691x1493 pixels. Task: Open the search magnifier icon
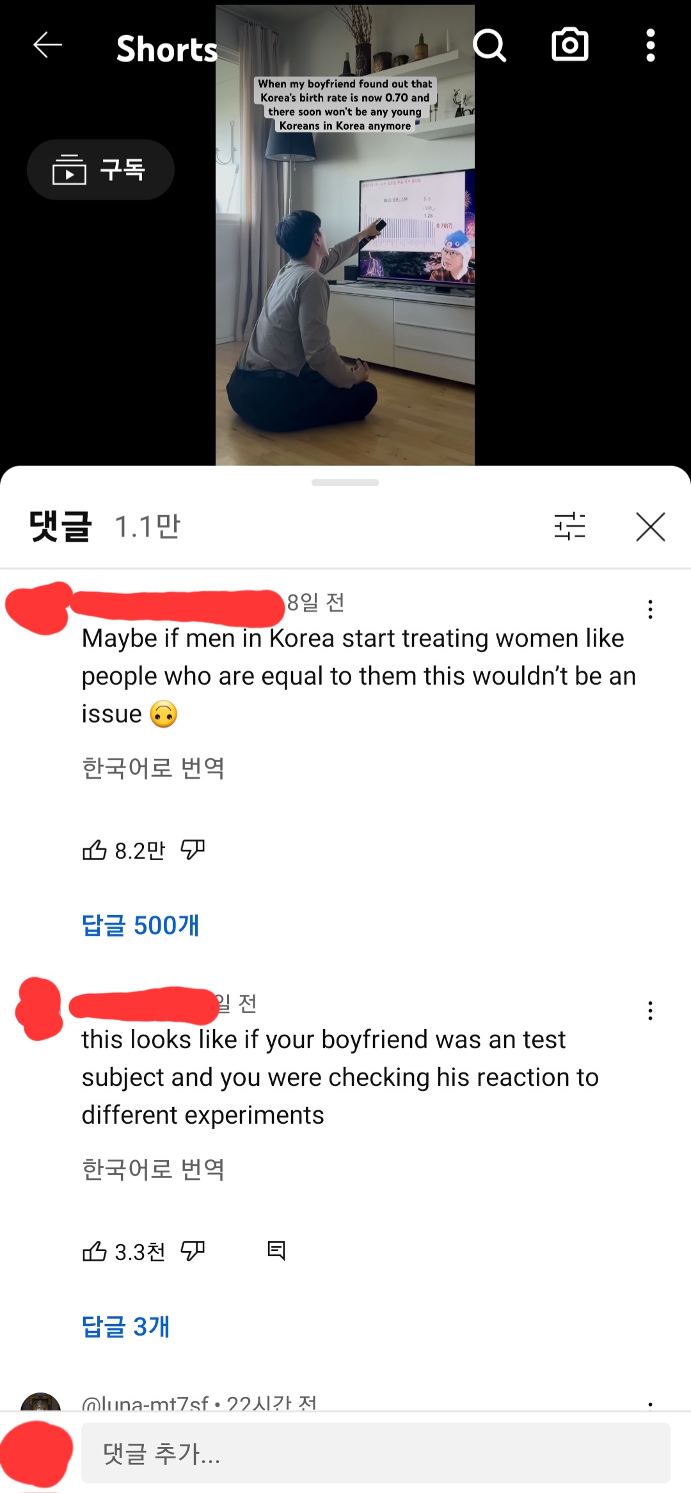[x=489, y=45]
